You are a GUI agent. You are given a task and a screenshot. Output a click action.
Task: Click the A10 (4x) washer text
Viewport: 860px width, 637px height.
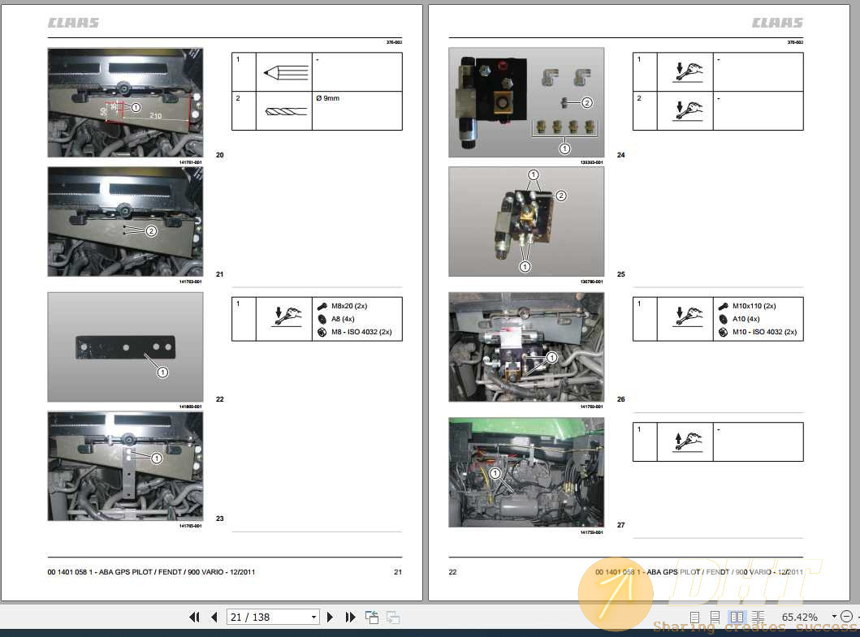click(x=746, y=319)
